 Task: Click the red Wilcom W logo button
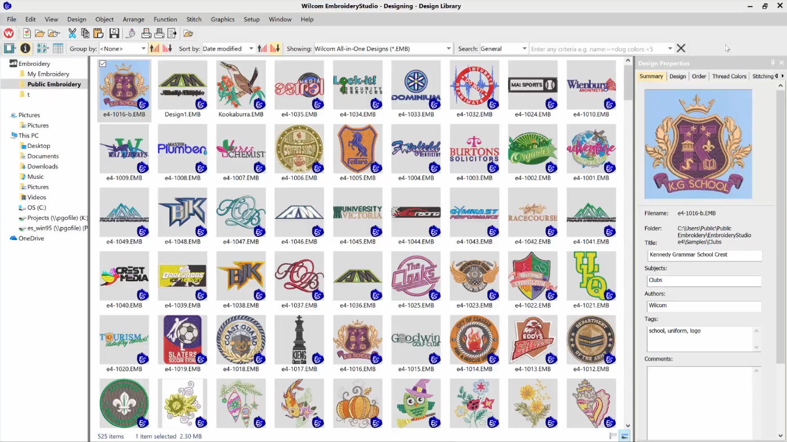pos(9,34)
